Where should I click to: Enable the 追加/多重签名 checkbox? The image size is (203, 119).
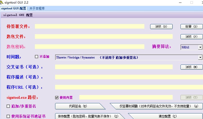click(8, 106)
